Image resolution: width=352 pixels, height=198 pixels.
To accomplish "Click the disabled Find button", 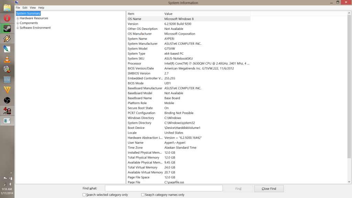I will pos(238,189).
